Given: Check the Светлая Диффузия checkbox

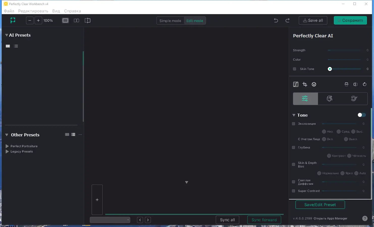Looking at the screenshot, I should point(293,182).
